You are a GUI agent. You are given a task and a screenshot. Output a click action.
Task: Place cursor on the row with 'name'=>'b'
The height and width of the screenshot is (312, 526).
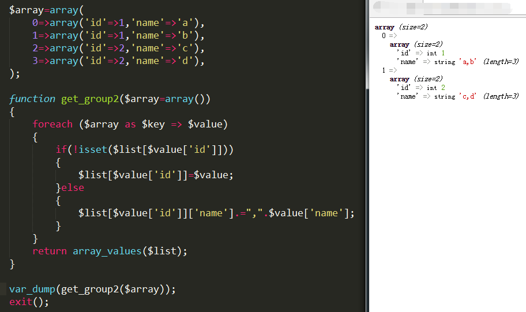tap(118, 36)
